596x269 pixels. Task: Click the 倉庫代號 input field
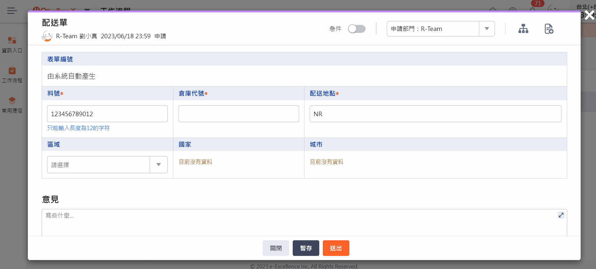coord(239,114)
